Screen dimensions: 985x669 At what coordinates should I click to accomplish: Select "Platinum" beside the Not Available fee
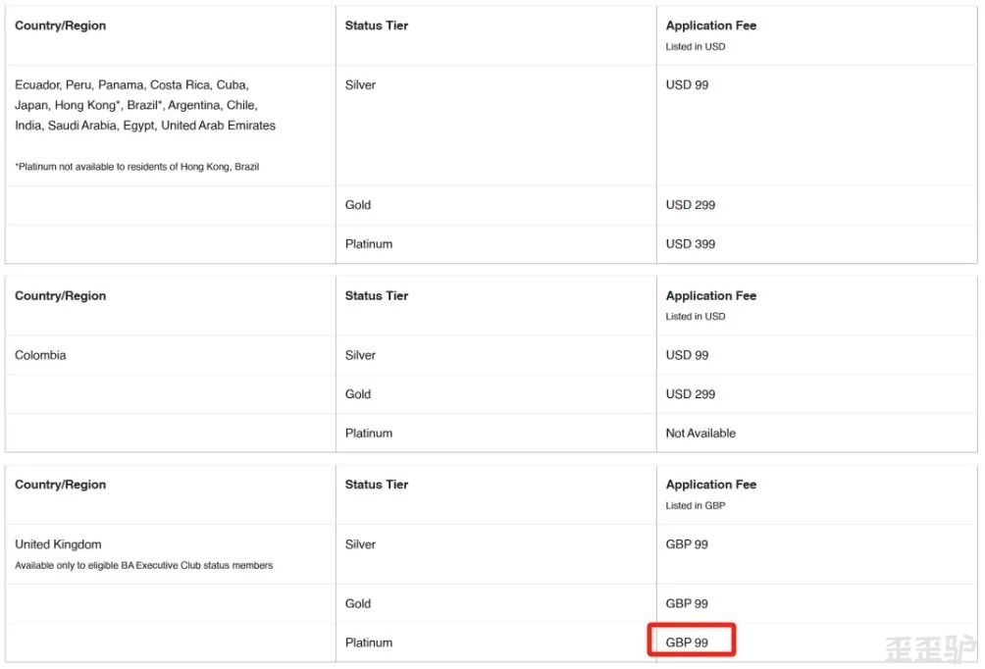click(x=369, y=433)
